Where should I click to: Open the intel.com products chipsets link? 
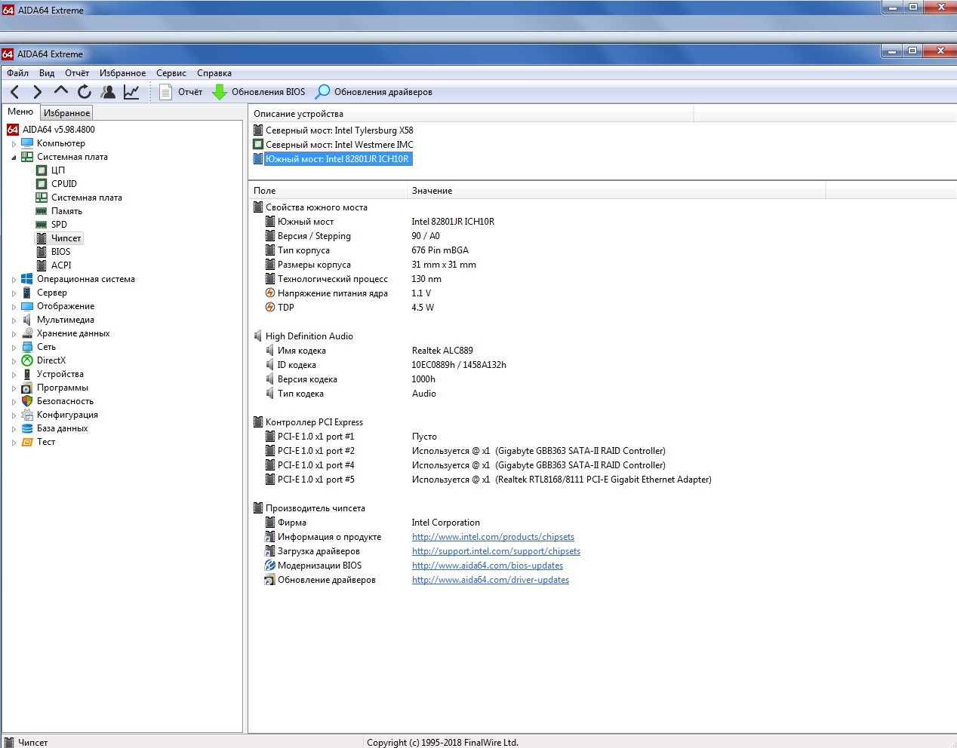[x=493, y=537]
